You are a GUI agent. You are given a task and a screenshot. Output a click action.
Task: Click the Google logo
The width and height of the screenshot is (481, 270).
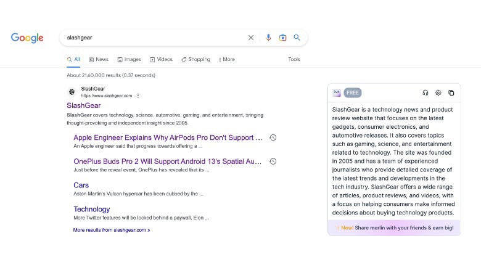tap(27, 38)
